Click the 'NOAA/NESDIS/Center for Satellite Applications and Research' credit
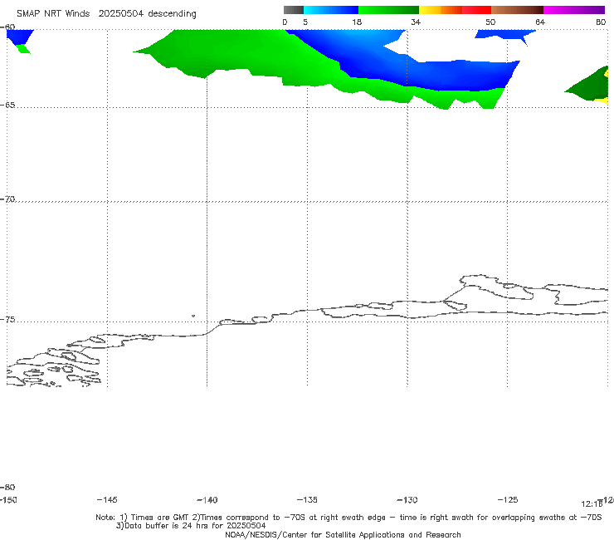 click(343, 534)
